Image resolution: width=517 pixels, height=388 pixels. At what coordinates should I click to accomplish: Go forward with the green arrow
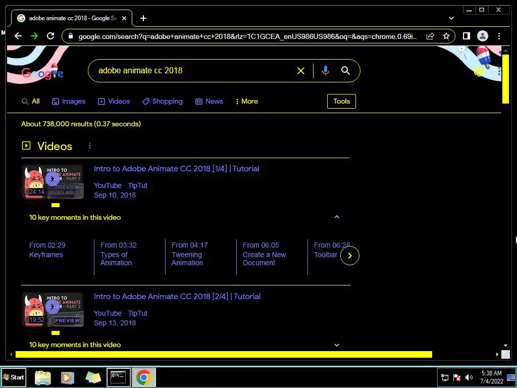[x=34, y=36]
